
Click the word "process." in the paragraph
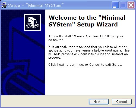tap(55, 58)
